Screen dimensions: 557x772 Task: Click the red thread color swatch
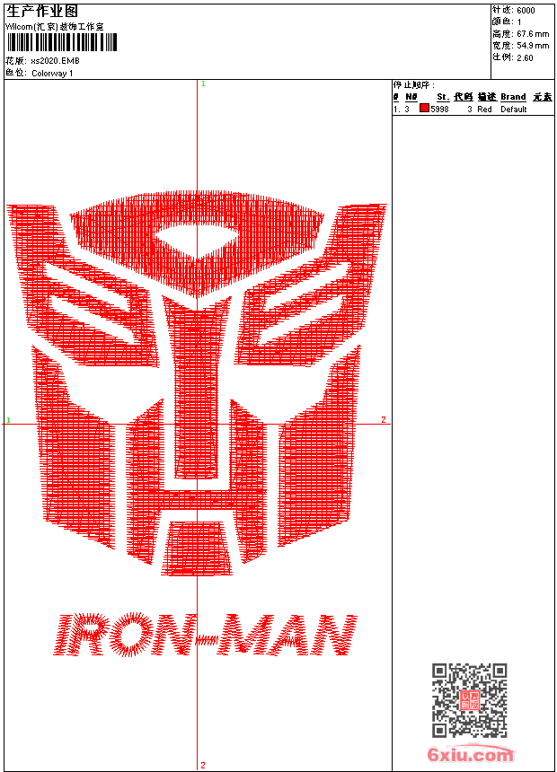click(424, 109)
